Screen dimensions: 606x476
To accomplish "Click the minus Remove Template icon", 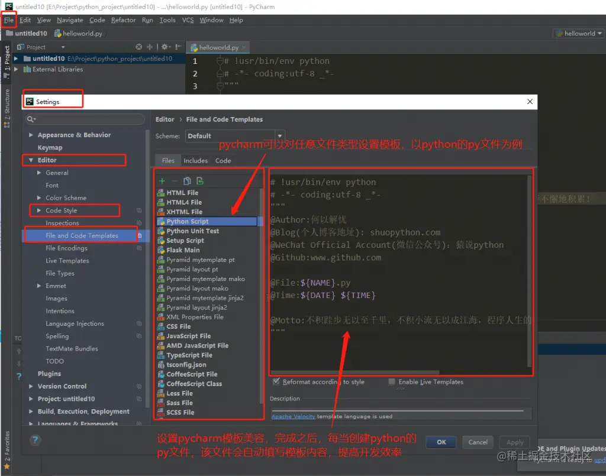I will 175,181.
